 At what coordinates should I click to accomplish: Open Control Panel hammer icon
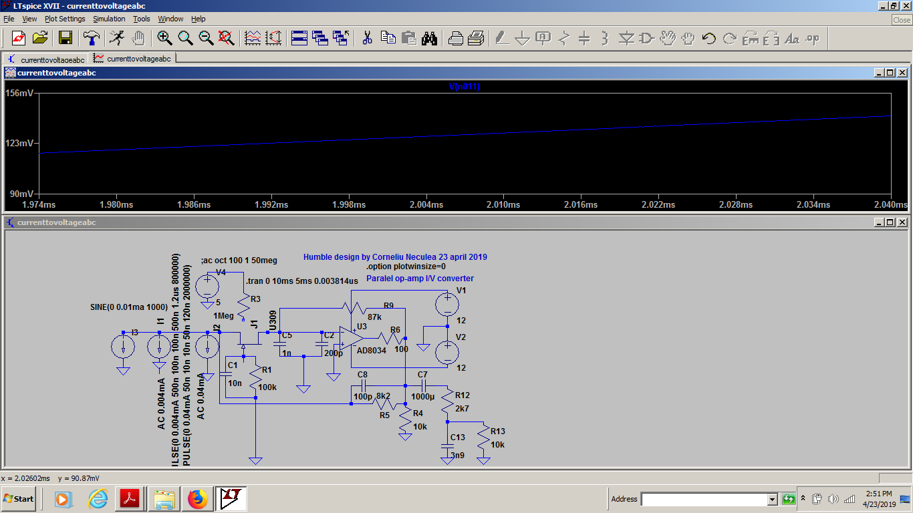91,37
